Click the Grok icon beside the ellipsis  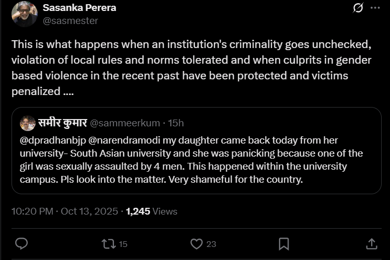pos(358,8)
